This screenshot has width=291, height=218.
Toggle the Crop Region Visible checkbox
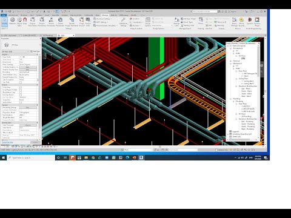[x=21, y=90]
